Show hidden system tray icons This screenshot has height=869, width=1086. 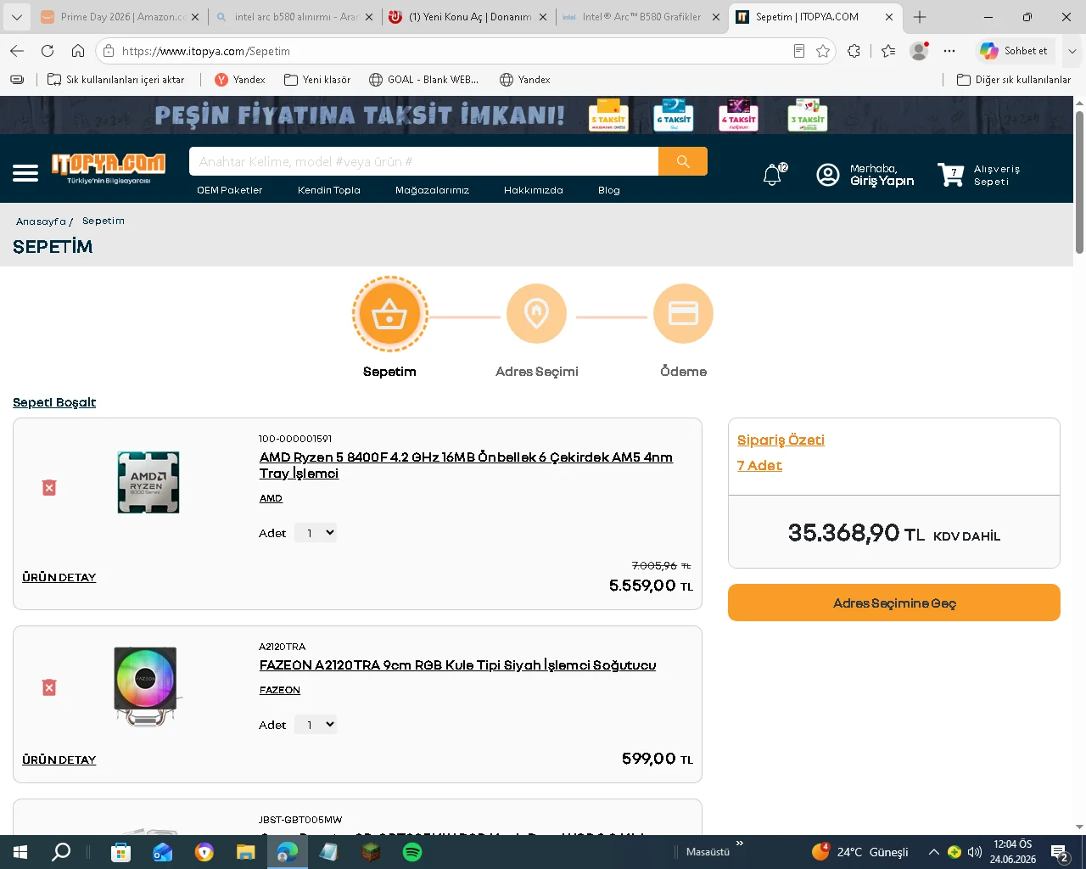click(933, 852)
